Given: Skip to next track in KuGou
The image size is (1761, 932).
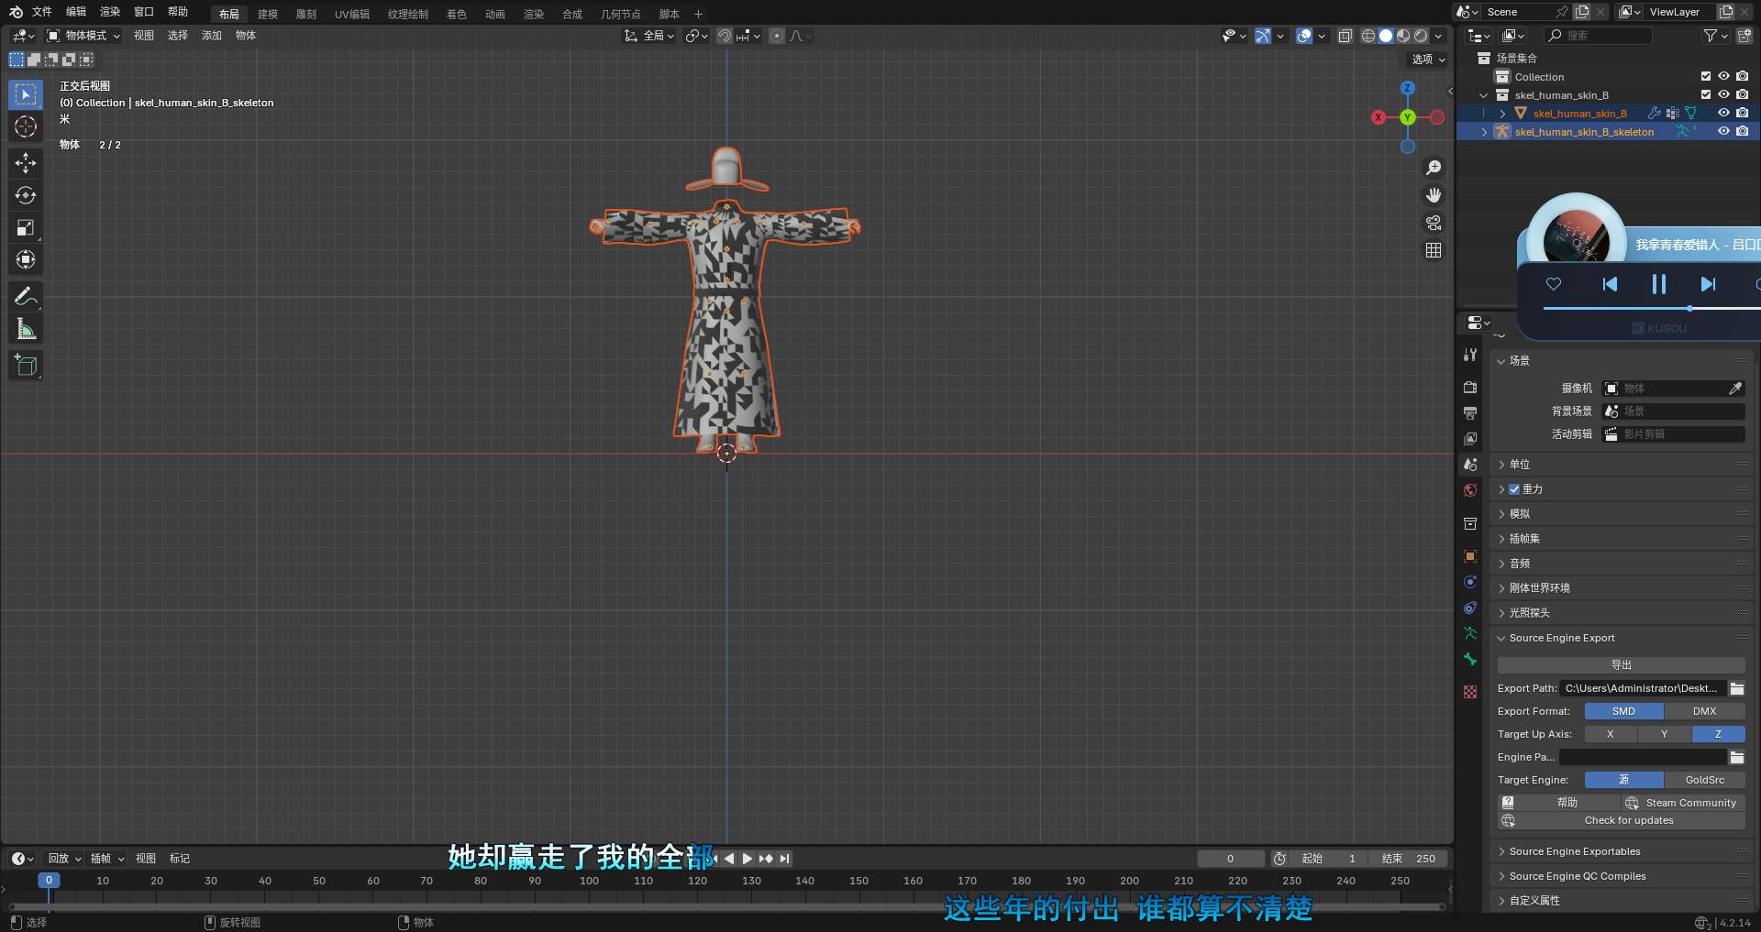Looking at the screenshot, I should pyautogui.click(x=1708, y=284).
